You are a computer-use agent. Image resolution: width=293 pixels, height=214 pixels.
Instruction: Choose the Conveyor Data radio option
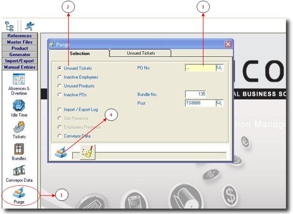[x=60, y=136]
